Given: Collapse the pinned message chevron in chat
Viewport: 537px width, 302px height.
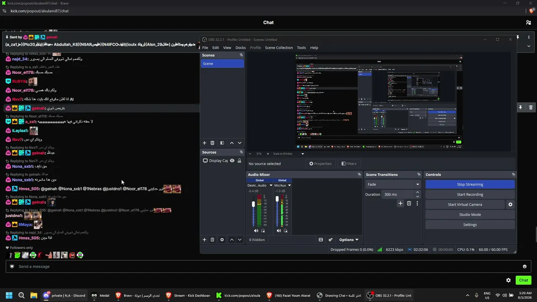Looking at the screenshot, I should [529, 46].
